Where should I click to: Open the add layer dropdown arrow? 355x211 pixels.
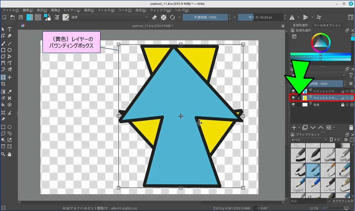coord(300,128)
